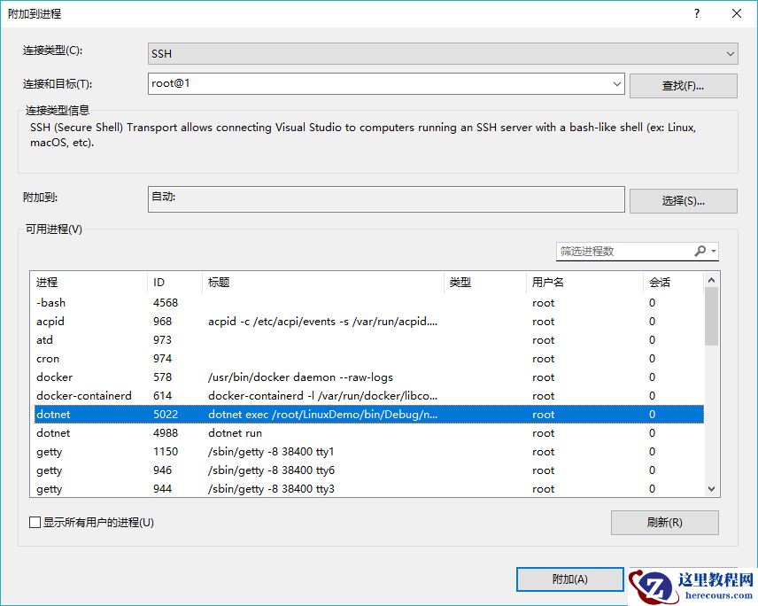Viewport: 758px width, 606px height.
Task: Click the ID cell 614
Action: pyautogui.click(x=162, y=396)
